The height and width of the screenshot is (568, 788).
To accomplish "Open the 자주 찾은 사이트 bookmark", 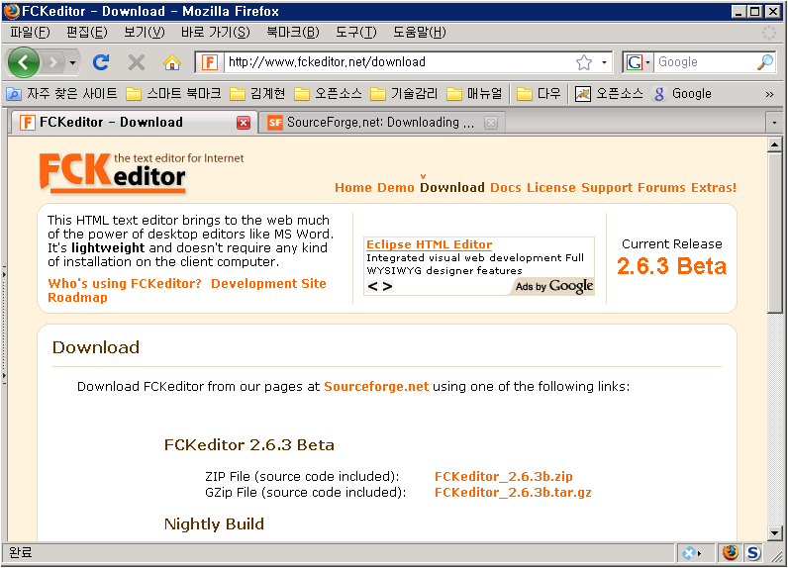I will (61, 94).
